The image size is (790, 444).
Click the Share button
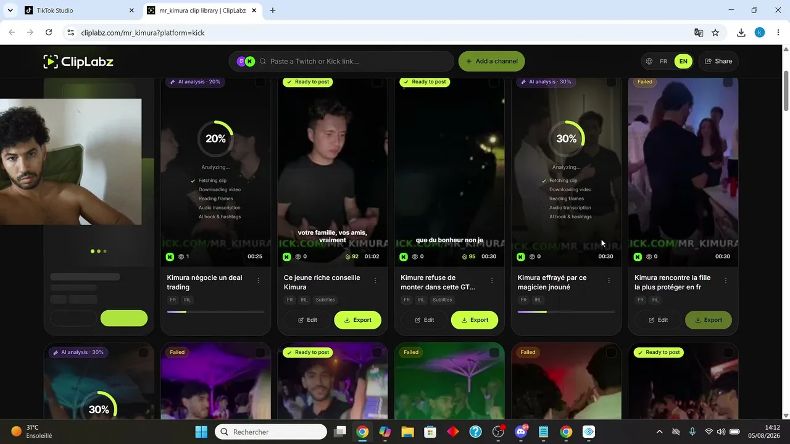click(x=718, y=61)
